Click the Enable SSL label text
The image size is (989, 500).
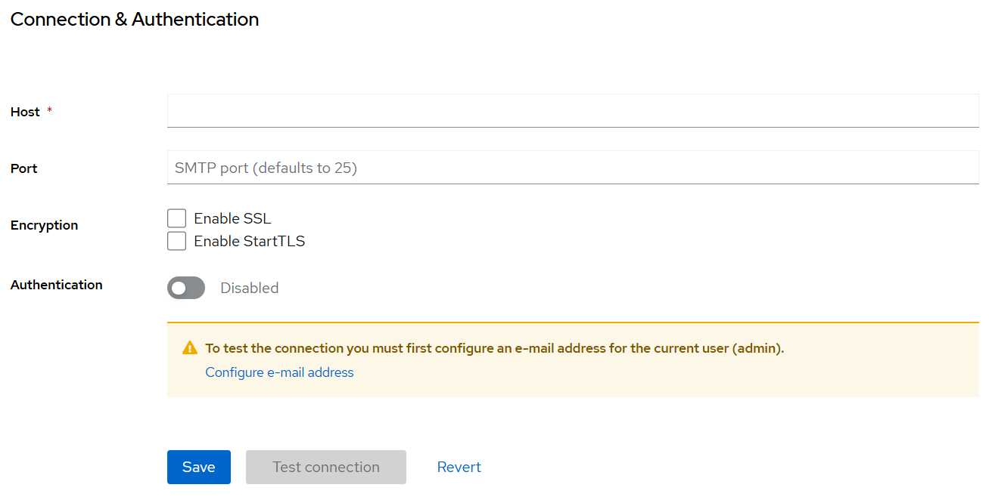(x=232, y=218)
